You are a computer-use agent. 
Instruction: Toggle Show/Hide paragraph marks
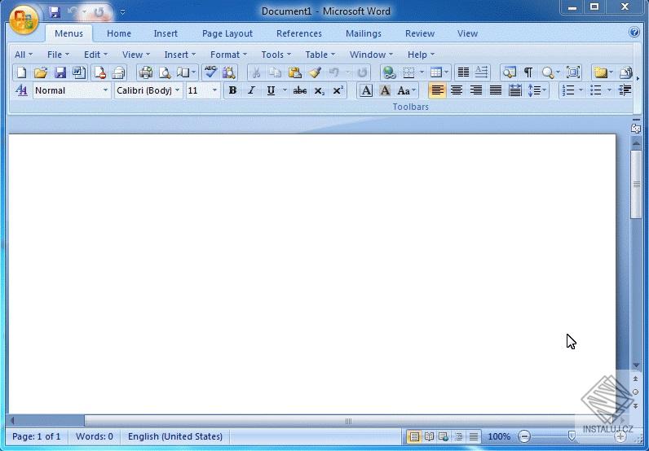coord(528,72)
